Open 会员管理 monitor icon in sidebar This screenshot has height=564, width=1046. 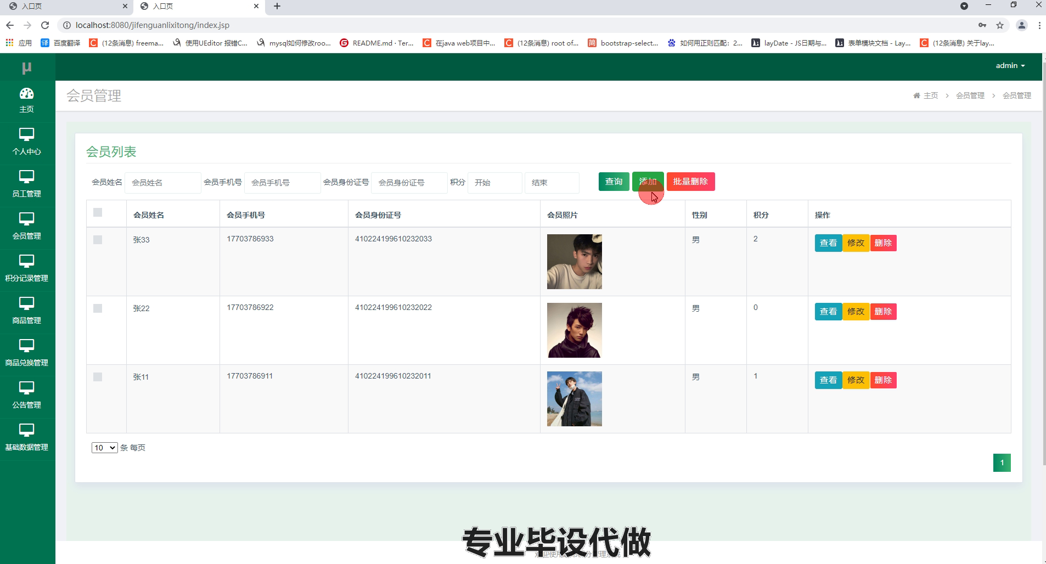coord(26,218)
